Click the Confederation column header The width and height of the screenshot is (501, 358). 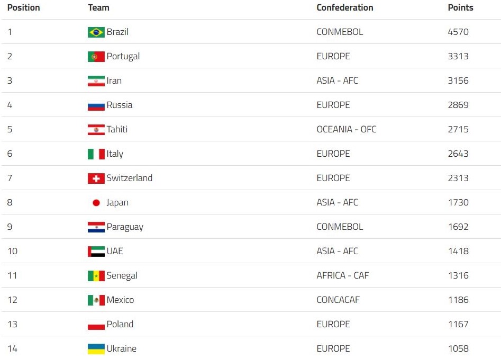[345, 7]
